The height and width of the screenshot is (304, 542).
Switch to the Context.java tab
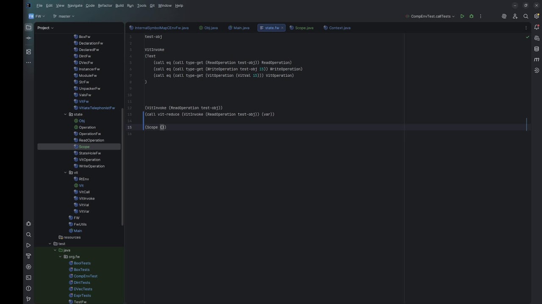(337, 28)
